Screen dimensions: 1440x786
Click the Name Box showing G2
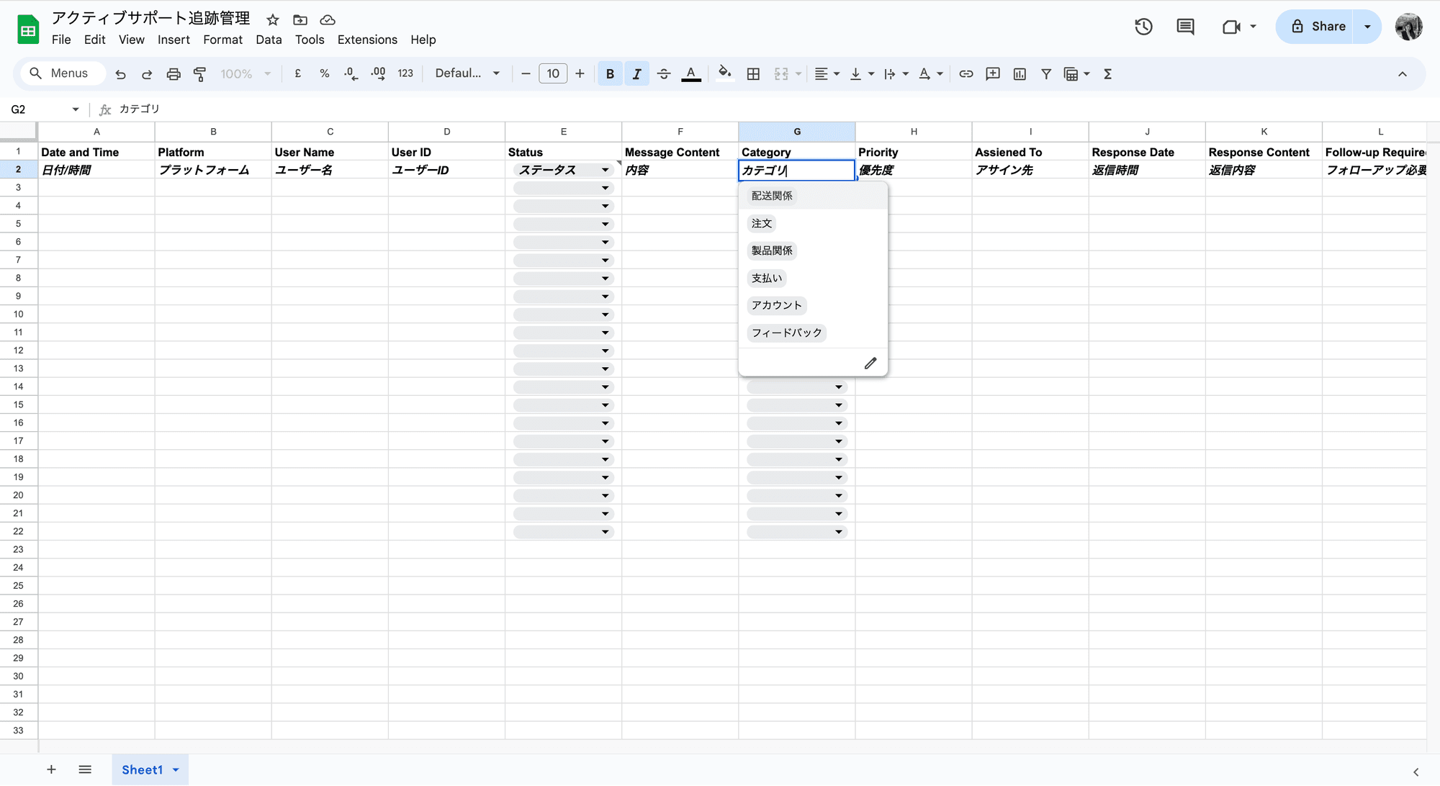point(43,109)
